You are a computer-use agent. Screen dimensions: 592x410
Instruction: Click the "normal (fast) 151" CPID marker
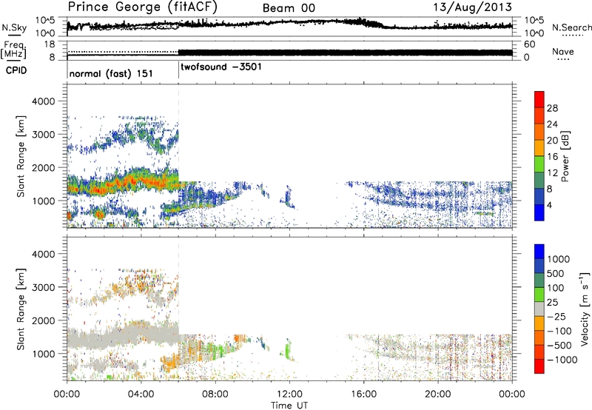click(111, 73)
